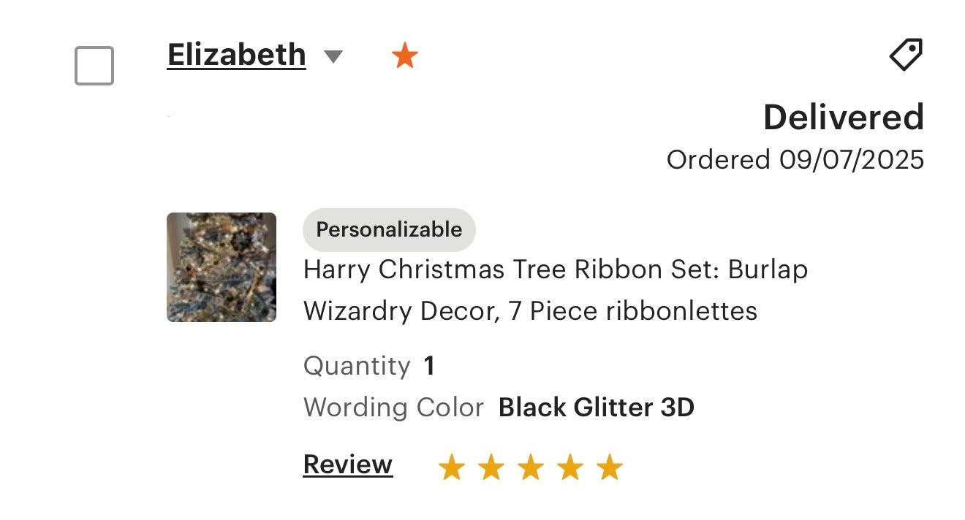Click the tag icon to label this order
965x520 pixels.
coord(905,55)
